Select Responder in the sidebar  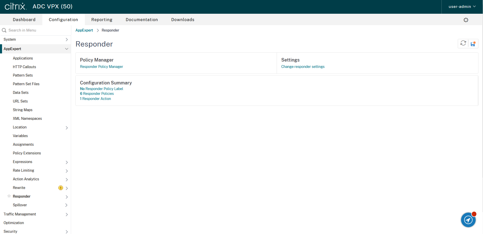click(x=22, y=196)
